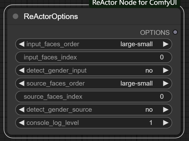Click left arrow on source_faces_order
The height and width of the screenshot is (141, 189).
point(22,83)
